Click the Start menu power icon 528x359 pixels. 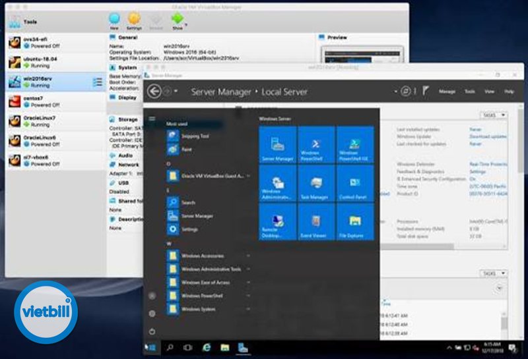click(x=152, y=331)
